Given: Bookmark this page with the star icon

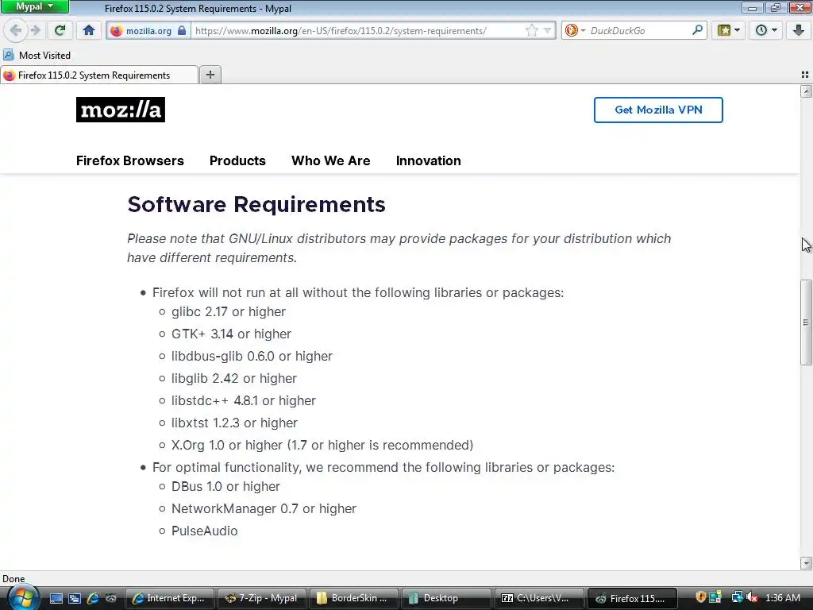Looking at the screenshot, I should point(531,31).
